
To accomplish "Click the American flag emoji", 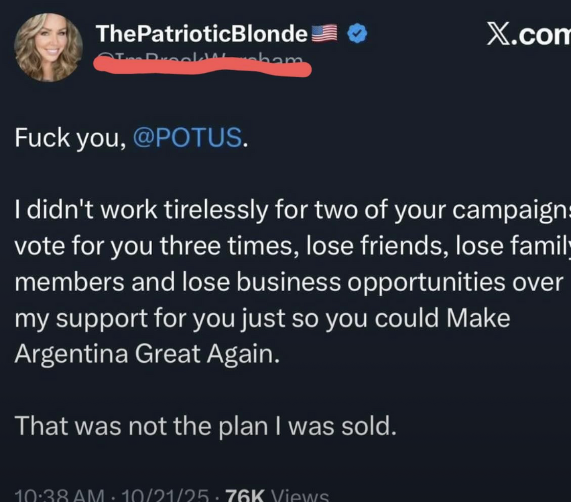I will (325, 33).
